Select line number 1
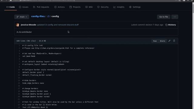This screenshot has width=194, height=109. 19,45
